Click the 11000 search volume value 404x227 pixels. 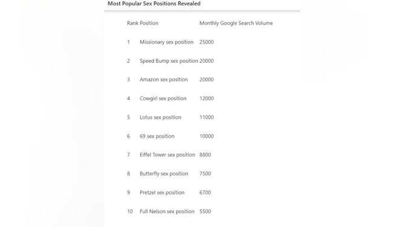click(206, 117)
